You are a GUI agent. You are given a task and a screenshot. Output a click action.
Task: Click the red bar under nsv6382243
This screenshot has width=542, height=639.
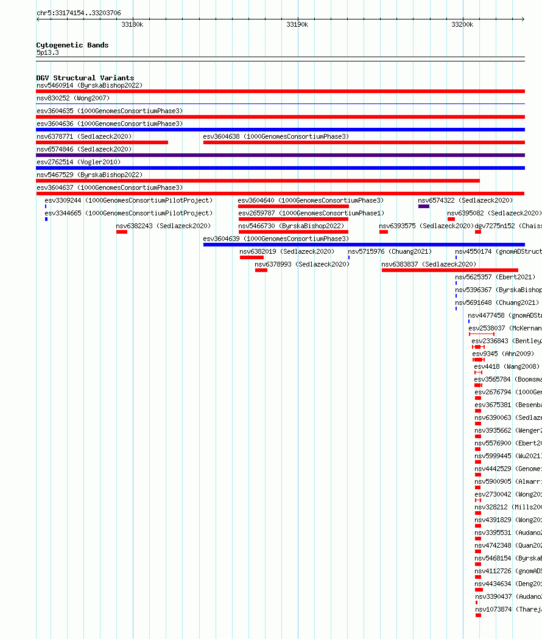coord(122,232)
